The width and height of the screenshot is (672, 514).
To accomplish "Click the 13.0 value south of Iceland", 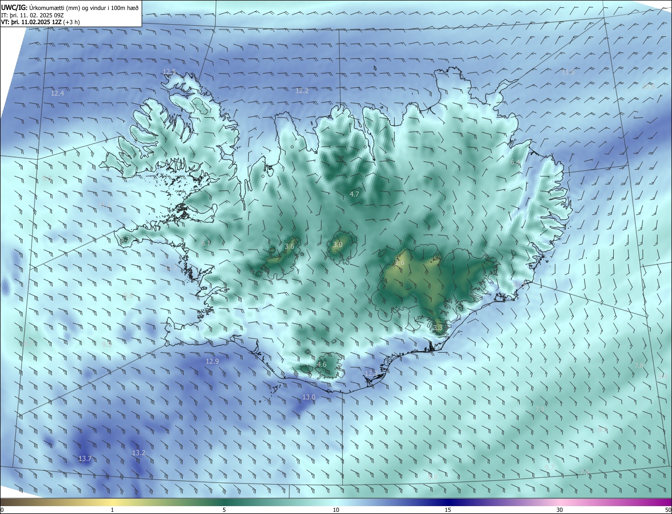I will click(309, 397).
